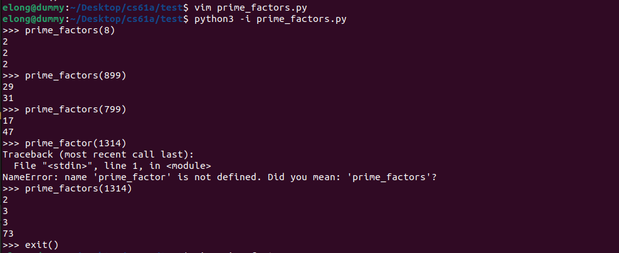Click the output value 29
This screenshot has width=619, height=253.
(x=8, y=87)
